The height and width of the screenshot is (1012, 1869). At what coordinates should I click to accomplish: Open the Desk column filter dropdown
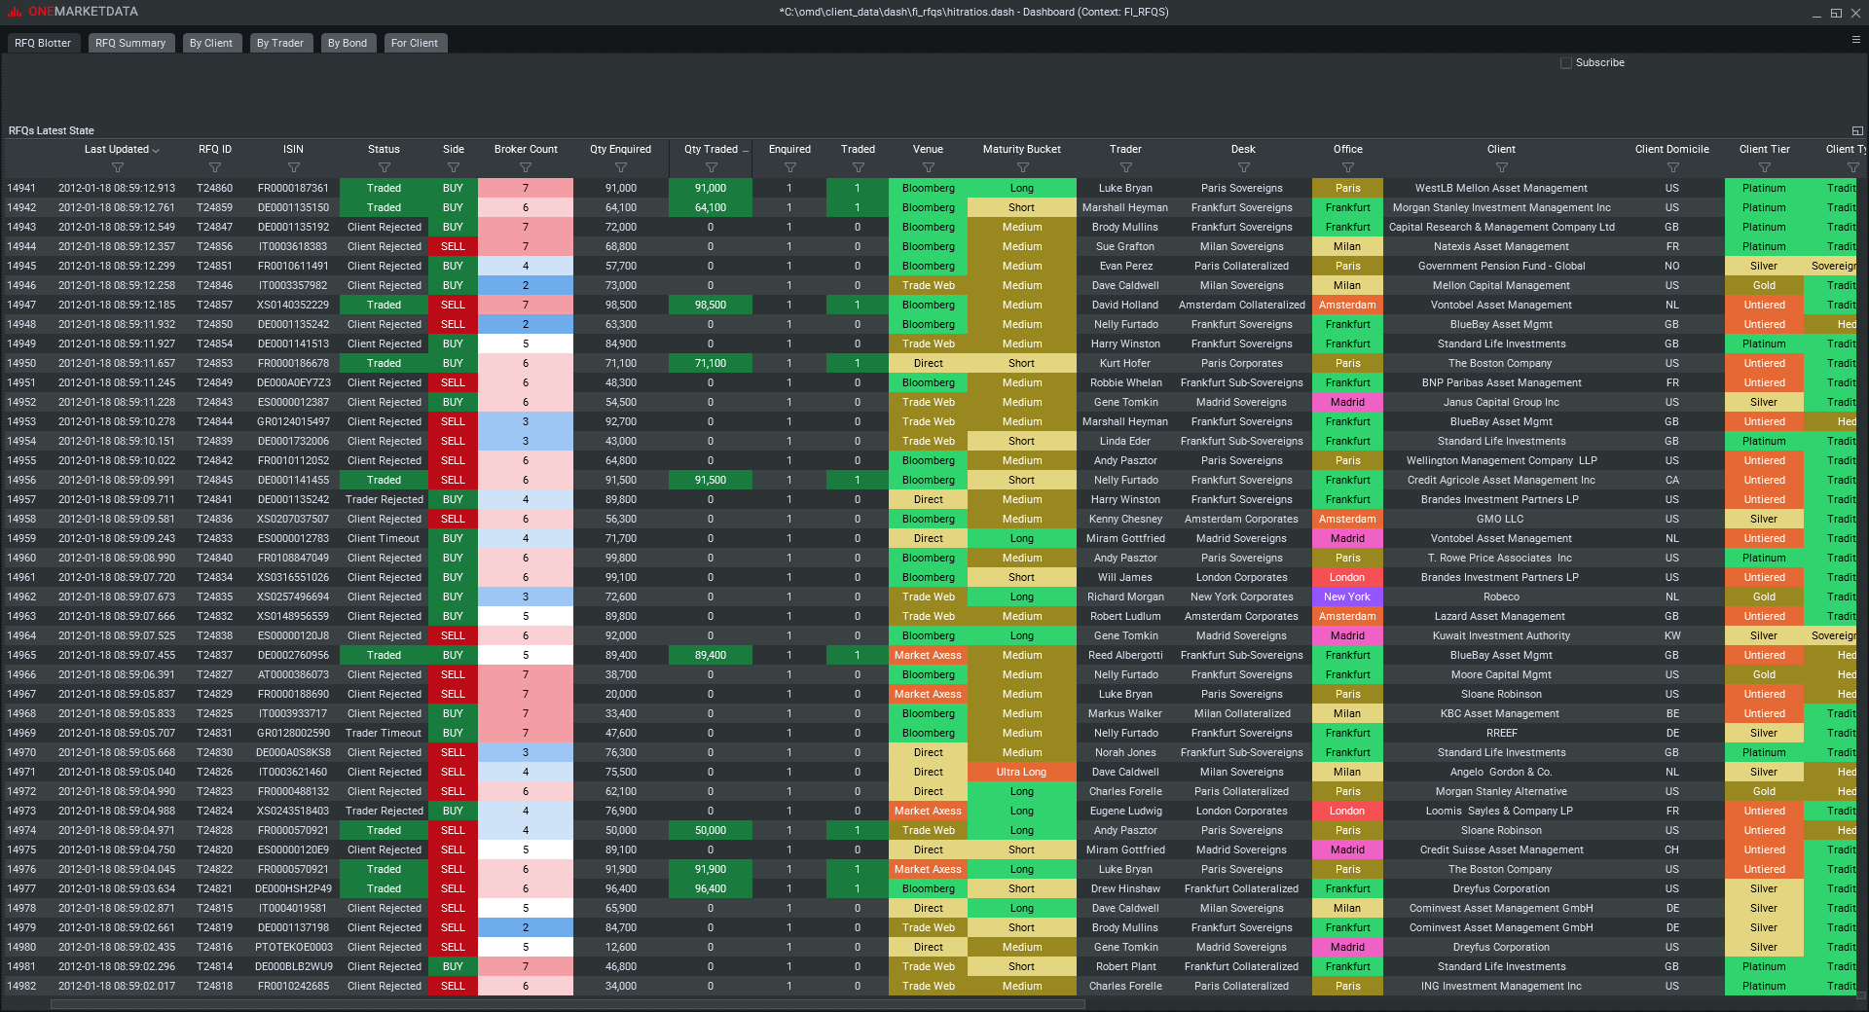pyautogui.click(x=1243, y=167)
